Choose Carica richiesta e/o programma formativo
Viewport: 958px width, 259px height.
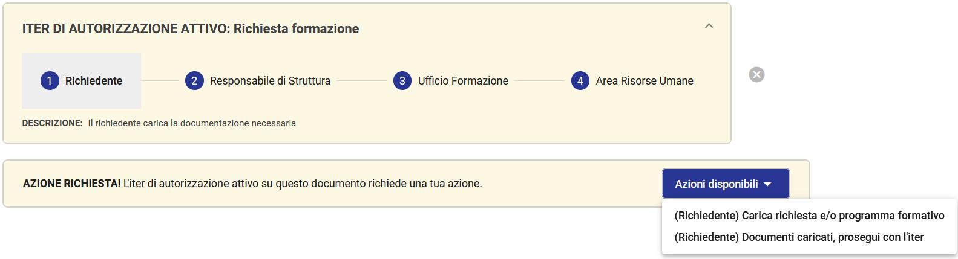point(809,216)
